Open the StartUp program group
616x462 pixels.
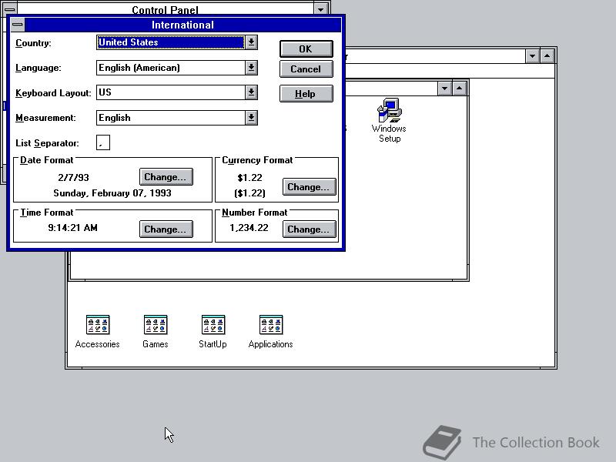click(213, 332)
